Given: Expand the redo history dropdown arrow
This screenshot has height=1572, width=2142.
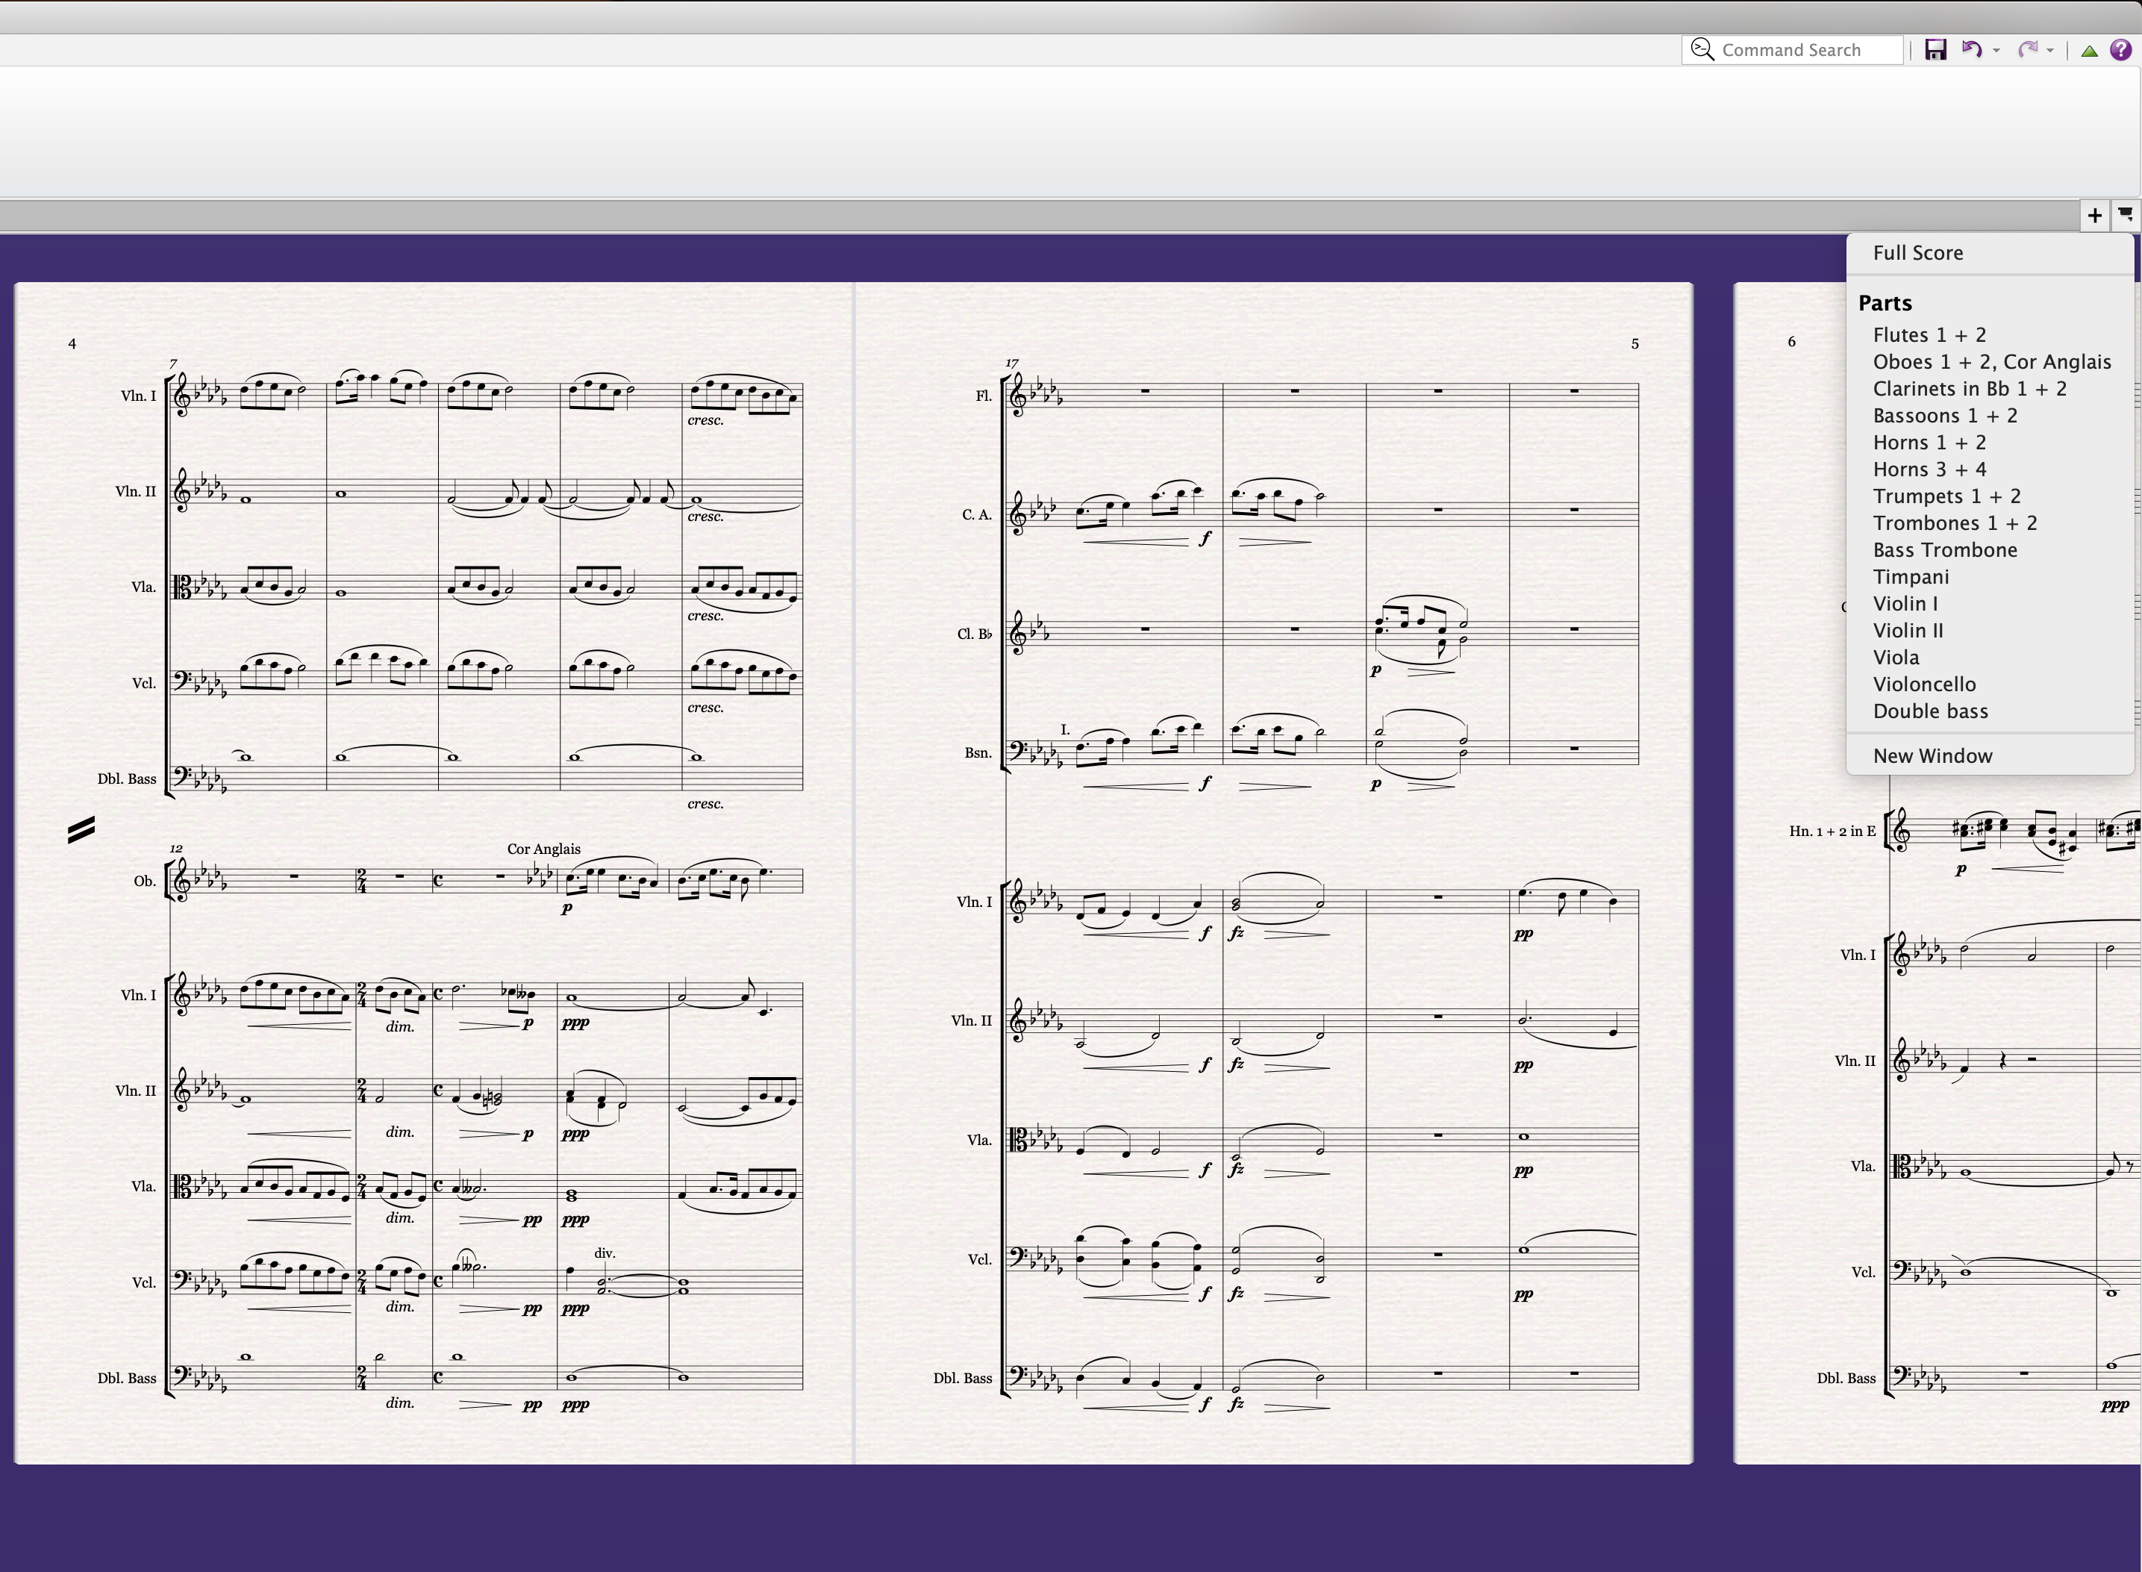Looking at the screenshot, I should (x=2049, y=51).
